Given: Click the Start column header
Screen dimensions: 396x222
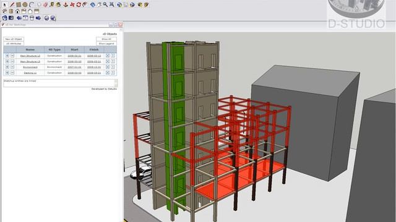Looking at the screenshot, I should (x=74, y=49).
